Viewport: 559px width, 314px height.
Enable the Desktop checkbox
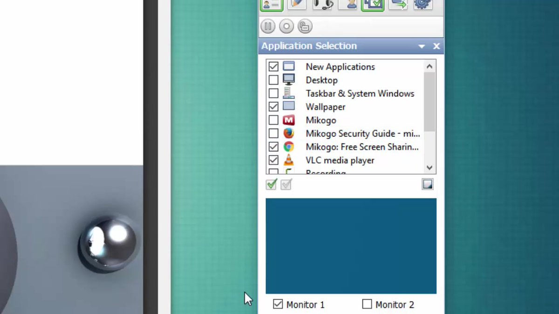273,80
